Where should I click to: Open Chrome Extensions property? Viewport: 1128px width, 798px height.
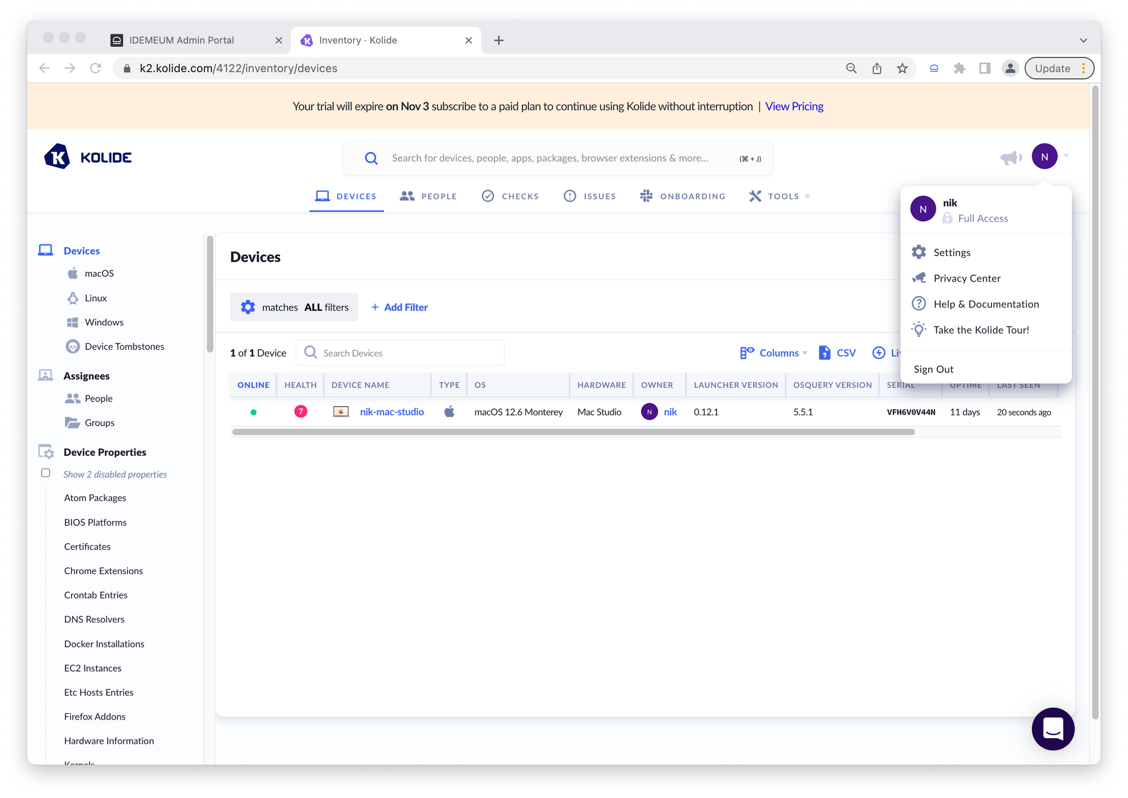[103, 571]
